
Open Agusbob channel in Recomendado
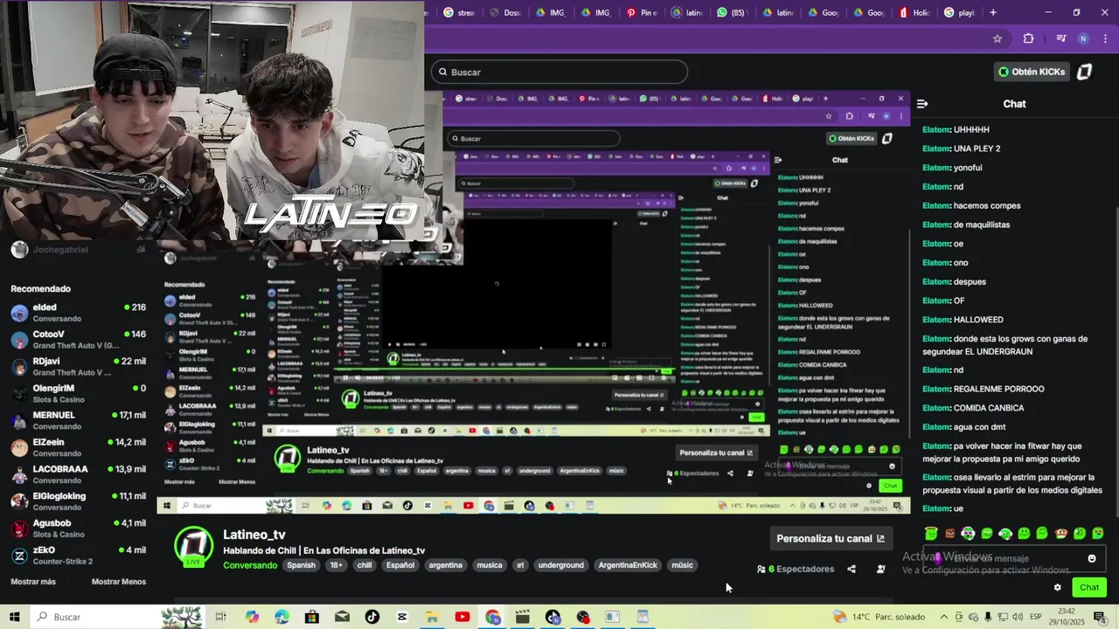pyautogui.click(x=78, y=529)
